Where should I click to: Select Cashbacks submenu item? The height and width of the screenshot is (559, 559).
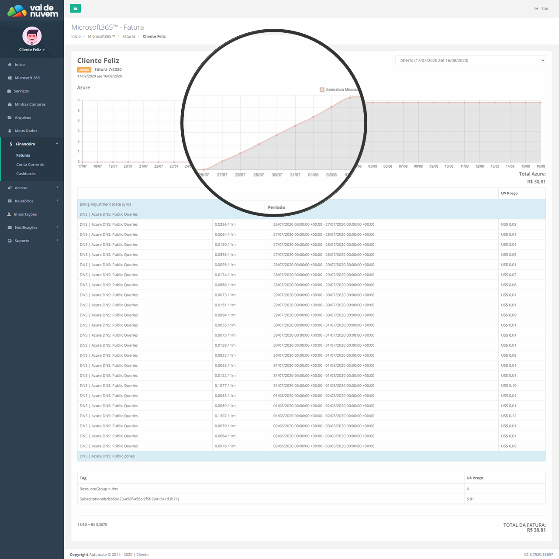coord(26,174)
